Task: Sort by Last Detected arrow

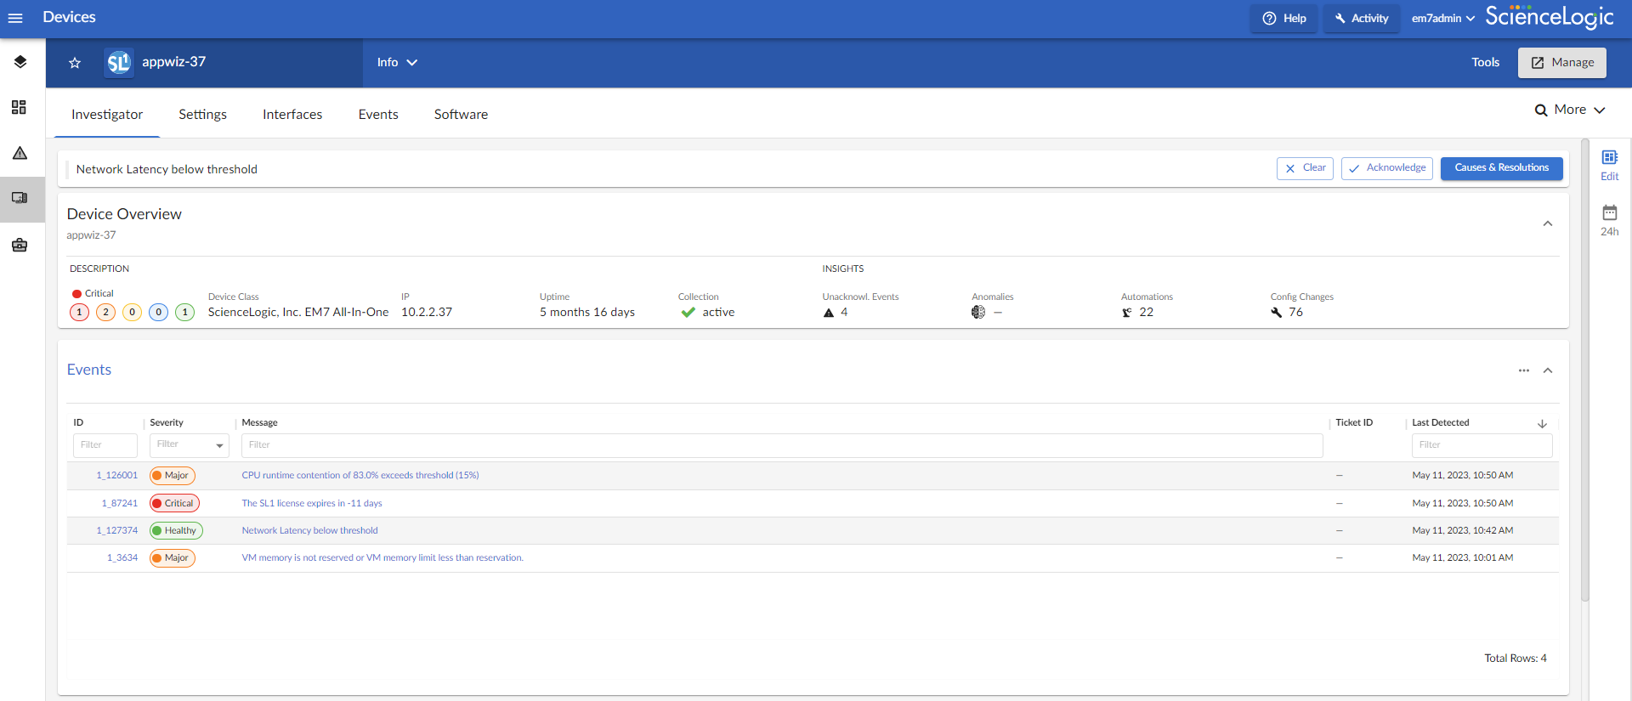Action: tap(1542, 423)
